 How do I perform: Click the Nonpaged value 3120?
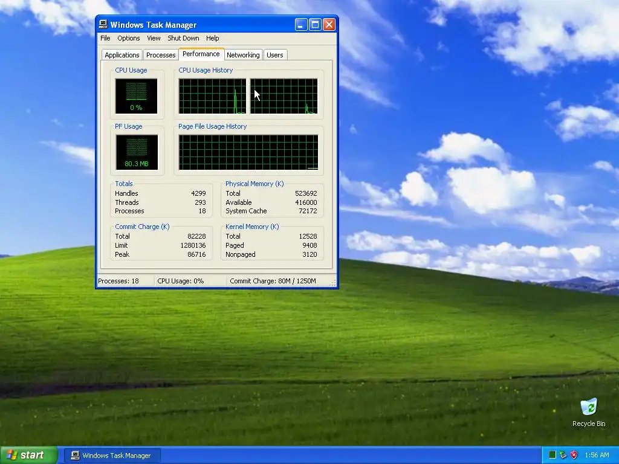pos(309,254)
